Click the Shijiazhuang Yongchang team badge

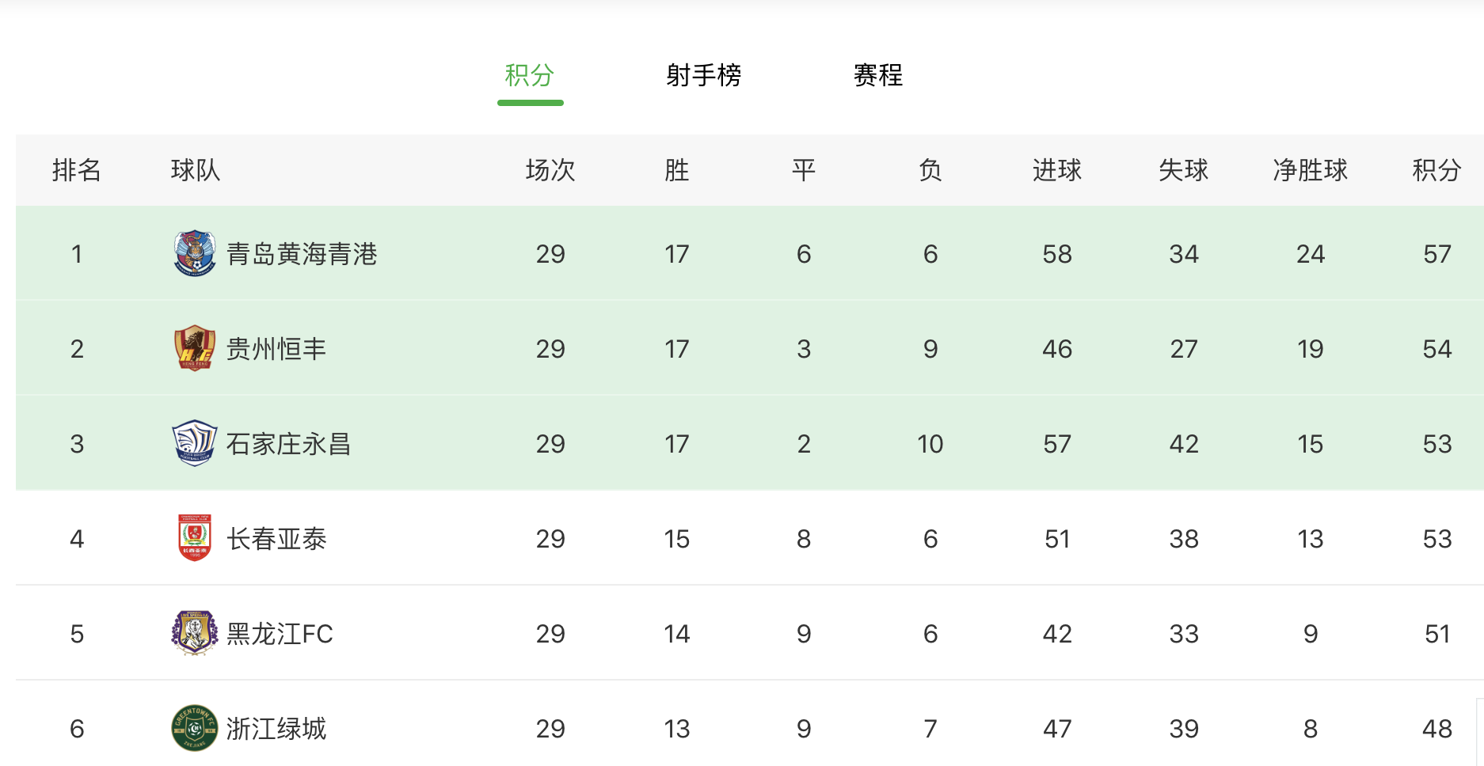[195, 443]
